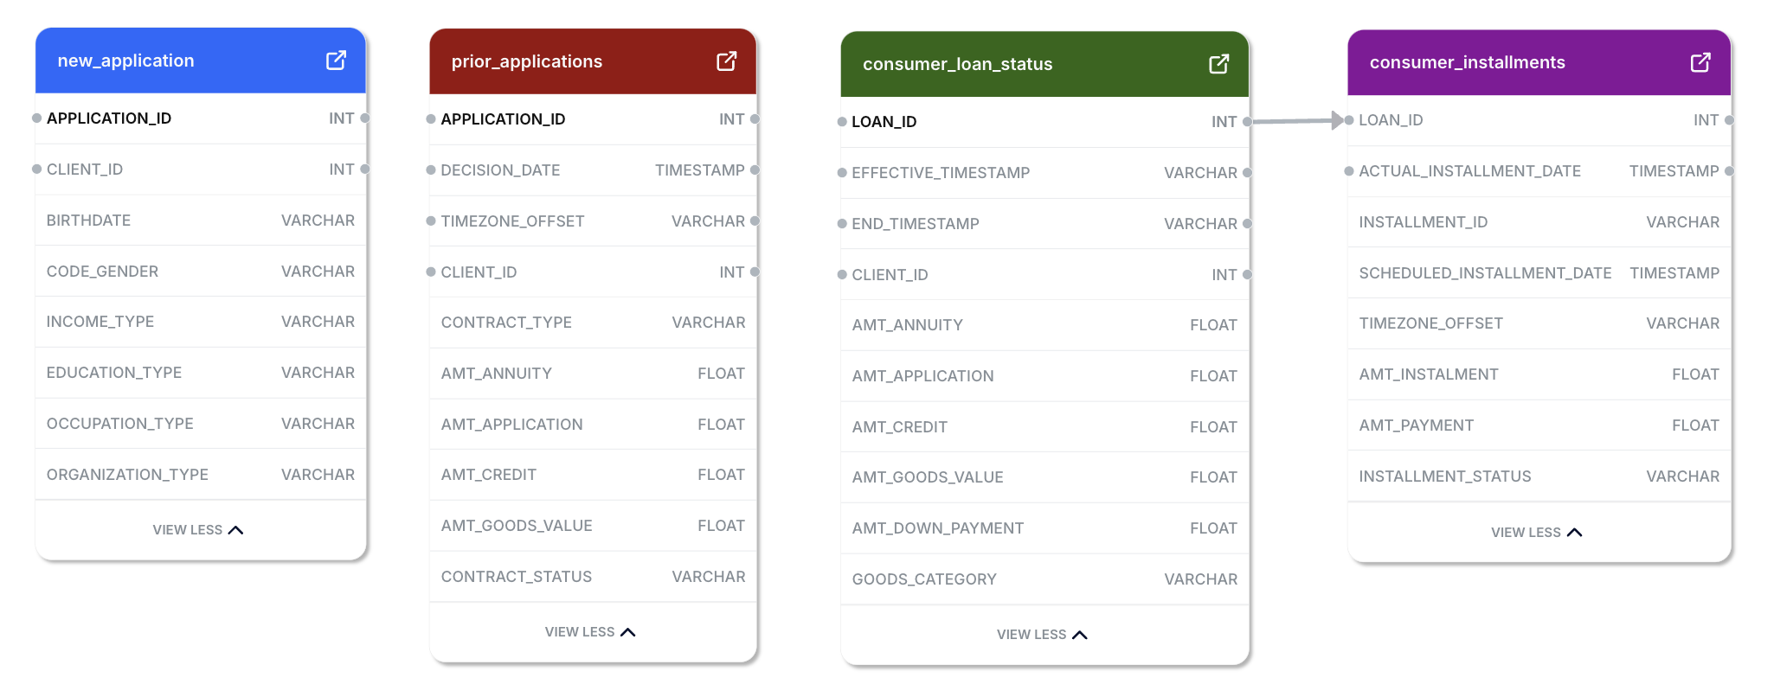Image resolution: width=1774 pixels, height=697 pixels.
Task: Open prior_applications external link icon
Action: 727,61
